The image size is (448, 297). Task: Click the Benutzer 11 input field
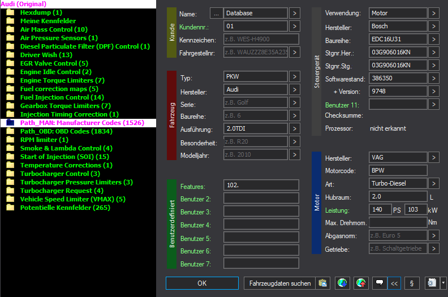tap(398, 104)
